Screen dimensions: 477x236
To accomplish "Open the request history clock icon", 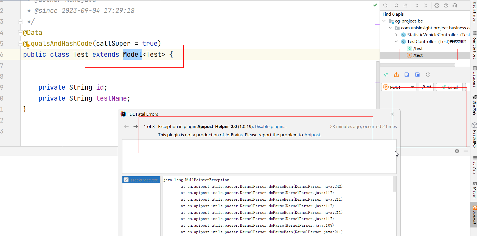I will point(428,75).
